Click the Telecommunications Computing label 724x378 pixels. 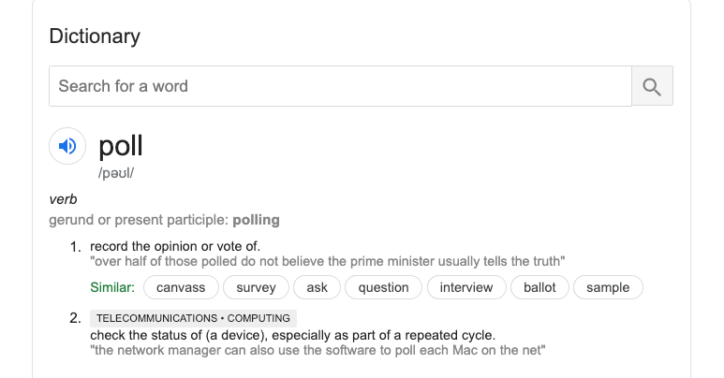(x=194, y=318)
